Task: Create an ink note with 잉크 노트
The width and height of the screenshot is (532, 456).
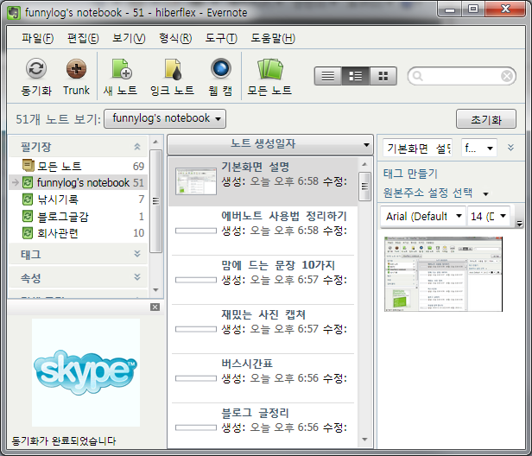Action: [172, 77]
